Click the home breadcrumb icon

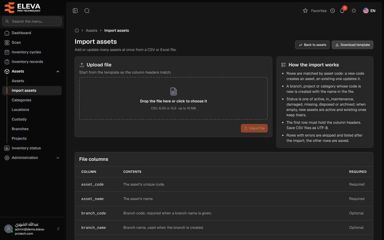[77, 30]
